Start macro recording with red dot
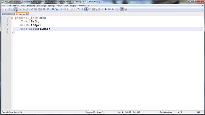 [x=102, y=9]
